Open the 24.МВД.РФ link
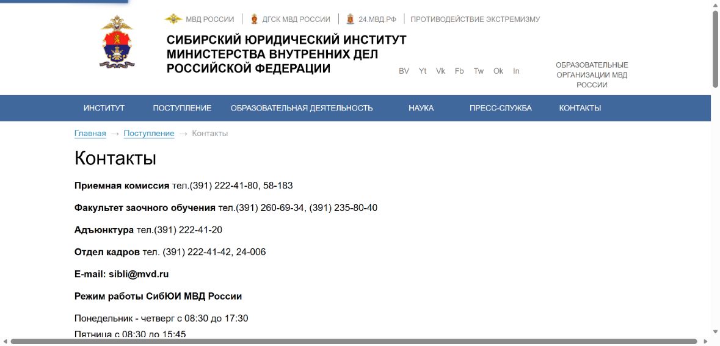720x346 pixels. [377, 20]
